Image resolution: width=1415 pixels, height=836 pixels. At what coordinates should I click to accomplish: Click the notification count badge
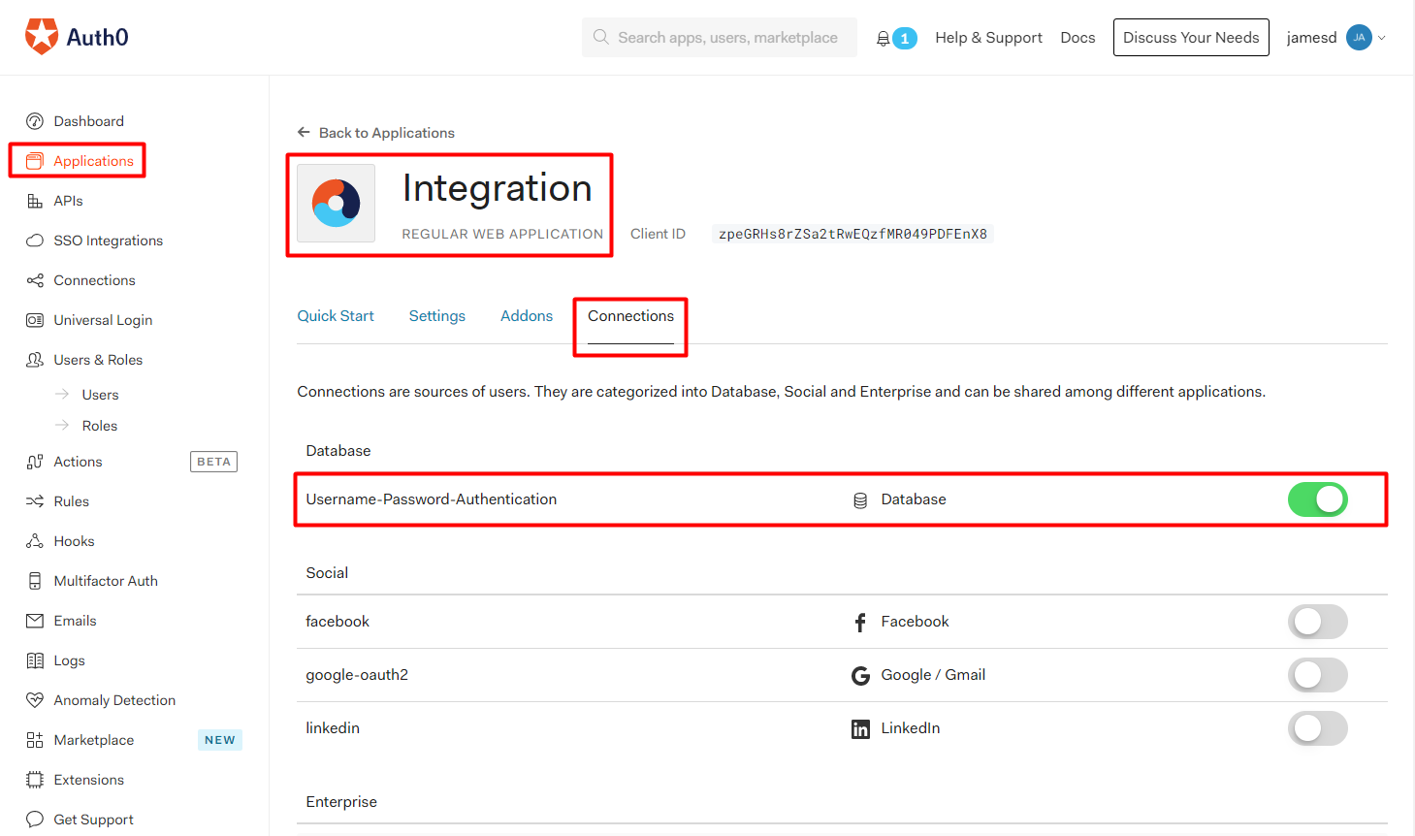pyautogui.click(x=905, y=39)
